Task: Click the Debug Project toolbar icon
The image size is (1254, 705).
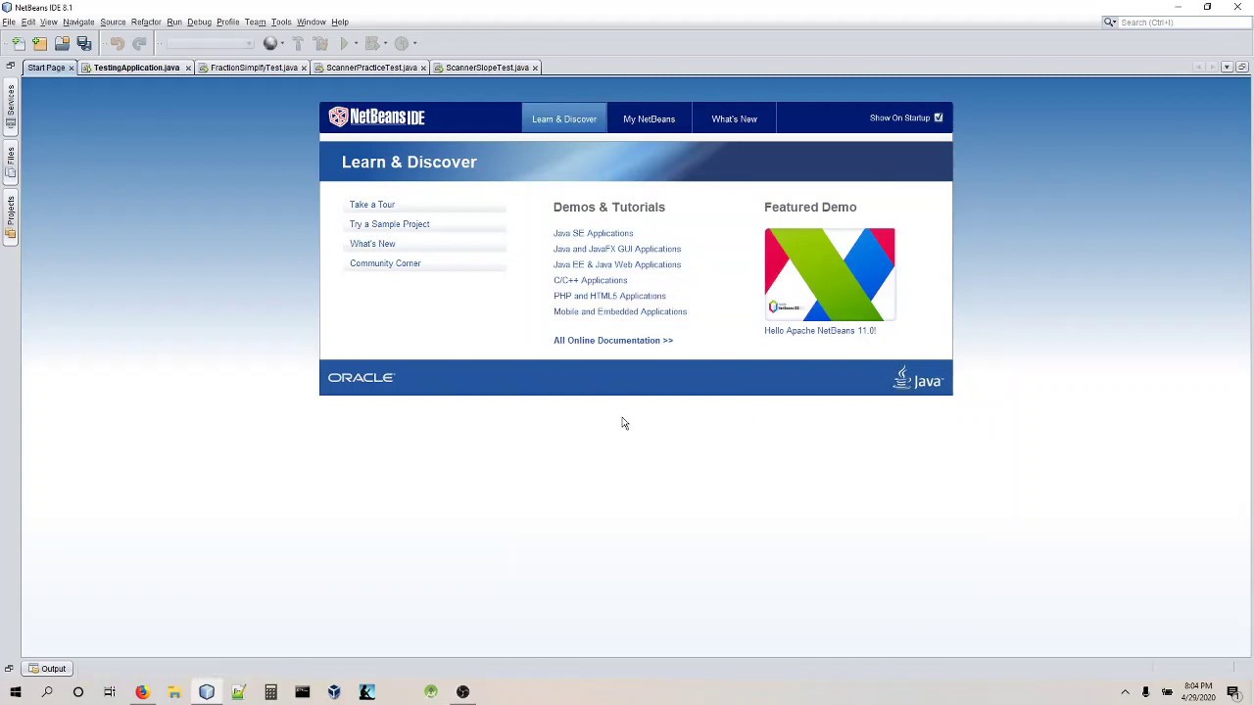Action: point(372,43)
